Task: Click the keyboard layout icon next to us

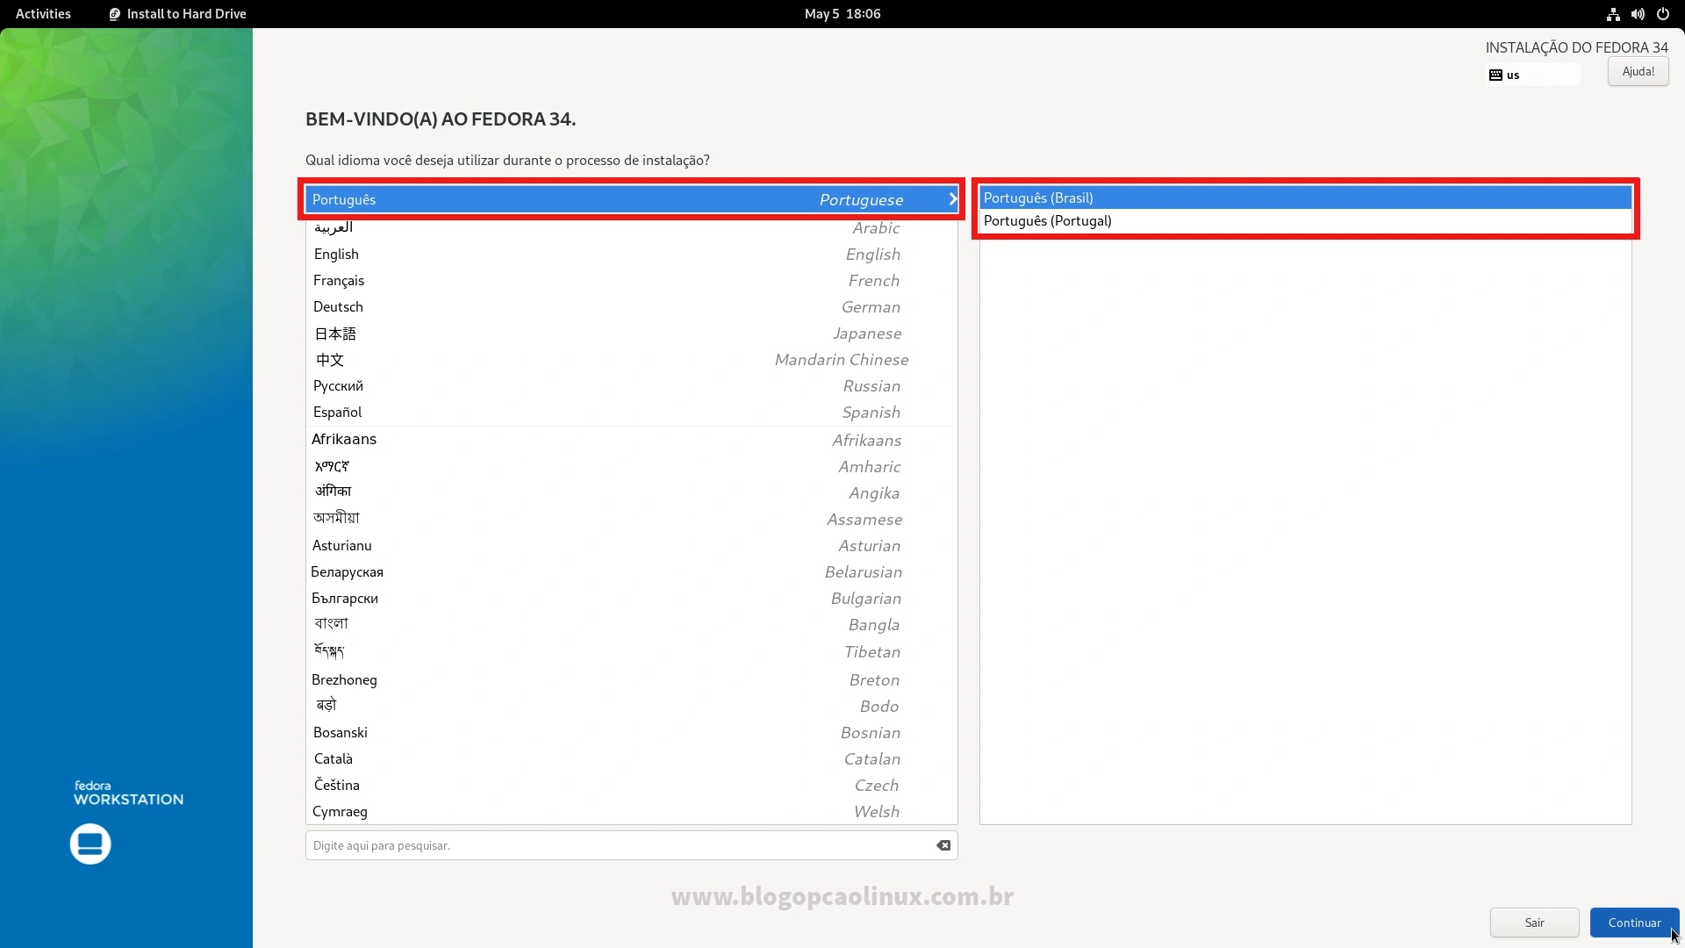Action: [x=1495, y=75]
